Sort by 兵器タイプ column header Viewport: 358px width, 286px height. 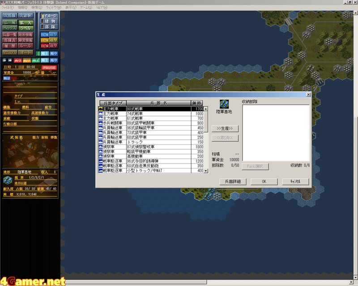(113, 103)
